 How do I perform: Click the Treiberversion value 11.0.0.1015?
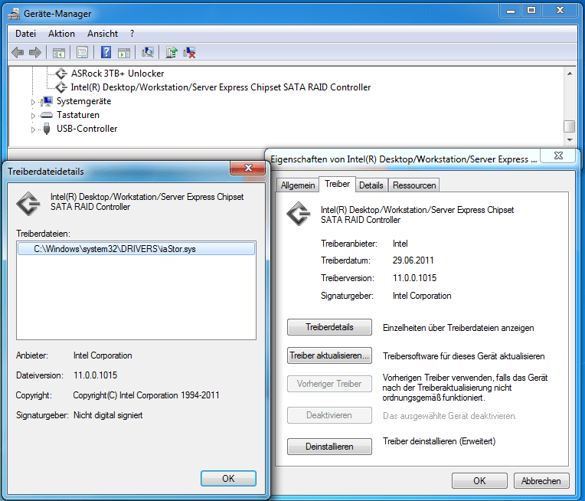point(414,278)
